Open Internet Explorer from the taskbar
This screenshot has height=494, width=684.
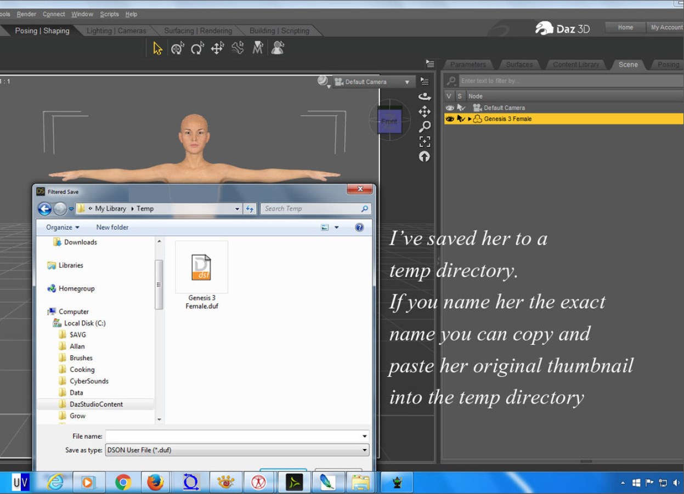pyautogui.click(x=55, y=482)
